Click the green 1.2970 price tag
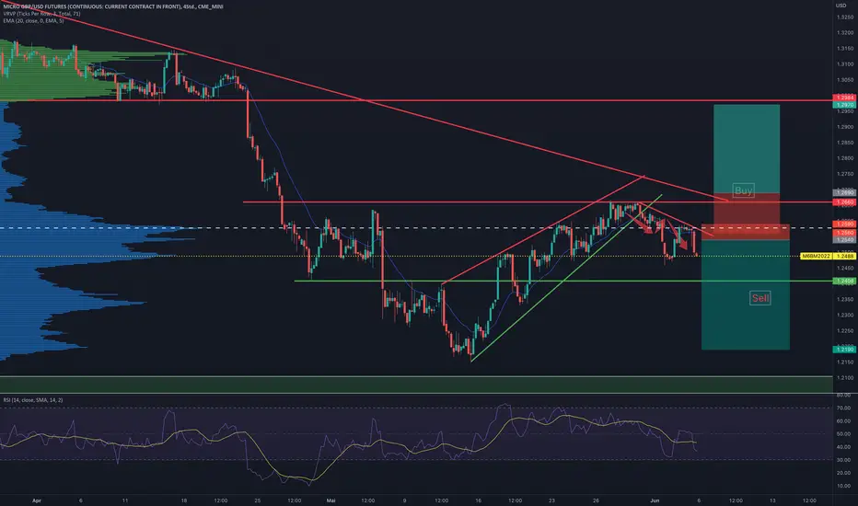Screen dimensions: 858x506 pos(843,105)
